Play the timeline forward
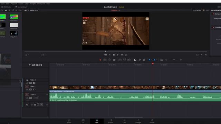The height and width of the screenshot is (124, 221). pos(118,55)
